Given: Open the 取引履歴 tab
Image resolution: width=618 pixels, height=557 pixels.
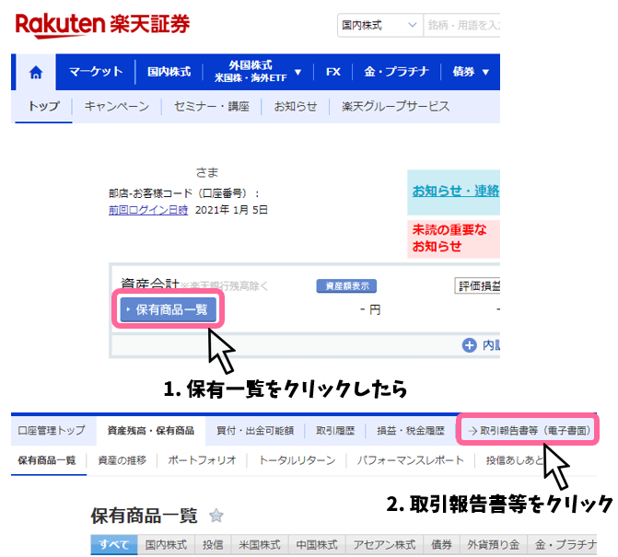Looking at the screenshot, I should coord(335,430).
